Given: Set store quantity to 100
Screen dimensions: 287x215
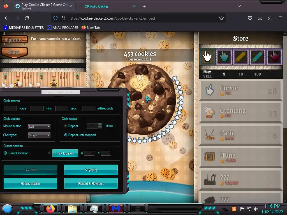Looking at the screenshot, I should pyautogui.click(x=258, y=74).
